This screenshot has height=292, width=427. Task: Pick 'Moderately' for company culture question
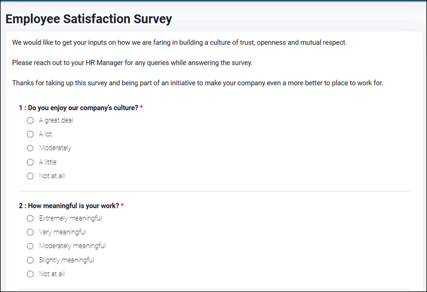point(30,148)
